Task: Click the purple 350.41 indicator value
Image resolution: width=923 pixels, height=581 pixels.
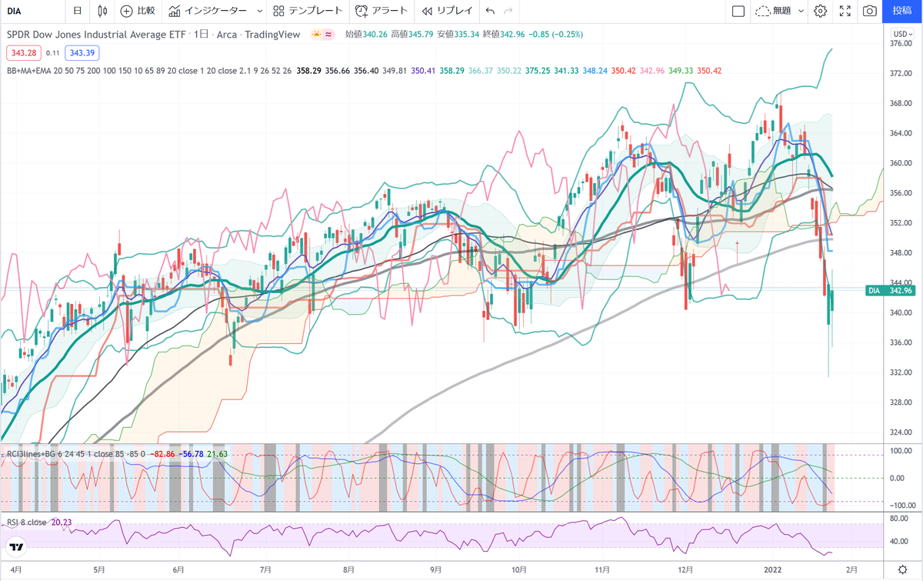Action: pyautogui.click(x=422, y=71)
